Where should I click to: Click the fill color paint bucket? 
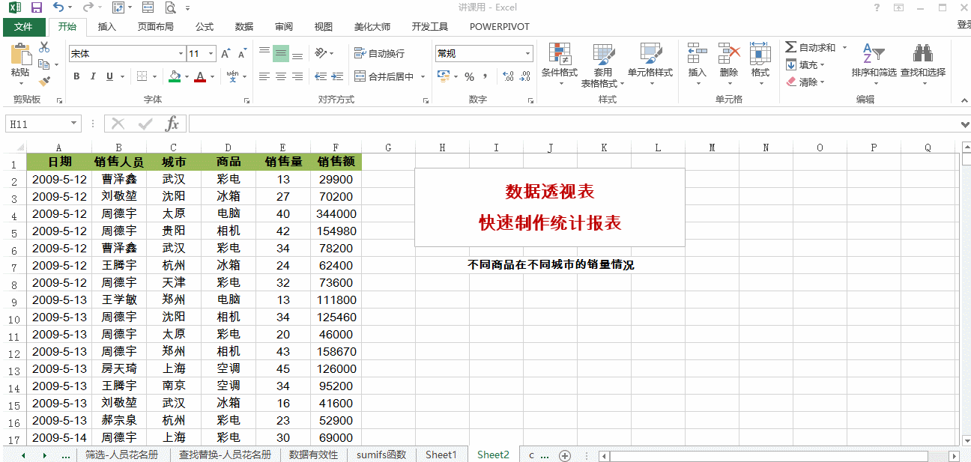[174, 76]
